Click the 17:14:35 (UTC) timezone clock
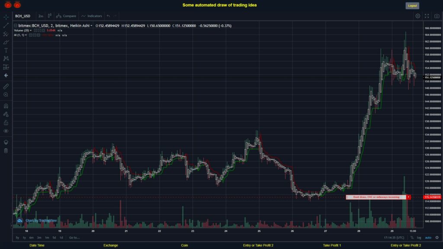Image resolution: width=443 pixels, height=249 pixels. click(394, 238)
